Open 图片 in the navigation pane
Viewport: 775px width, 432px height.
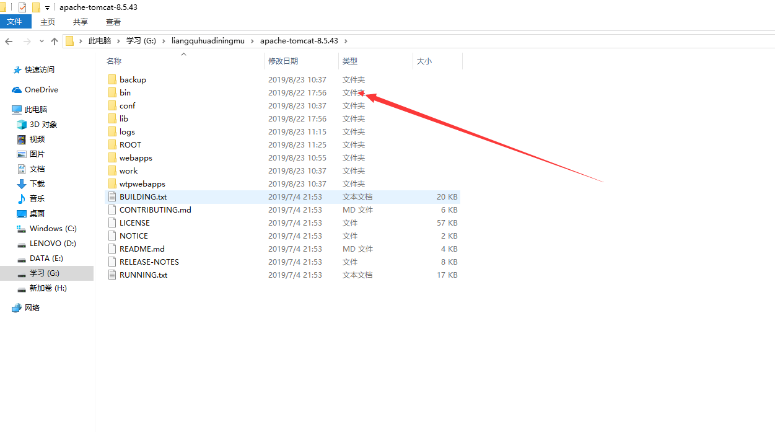[x=31, y=154]
